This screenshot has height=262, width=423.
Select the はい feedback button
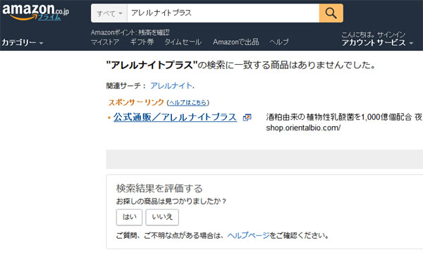129,217
